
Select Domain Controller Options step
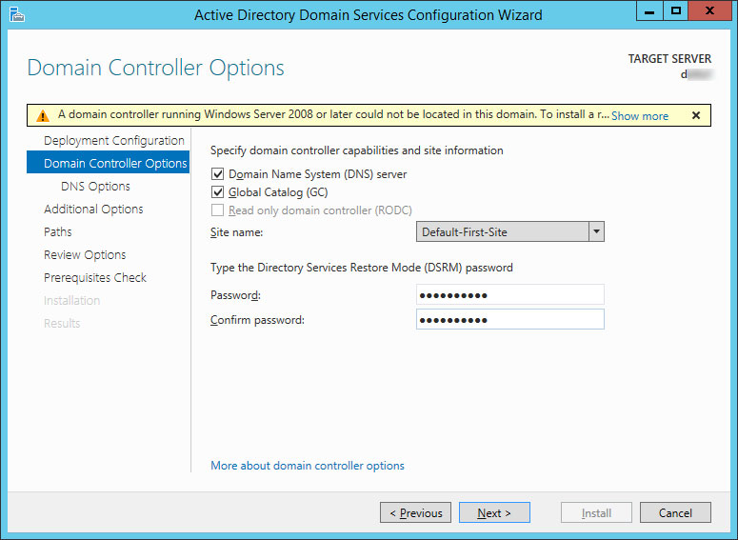pos(109,163)
